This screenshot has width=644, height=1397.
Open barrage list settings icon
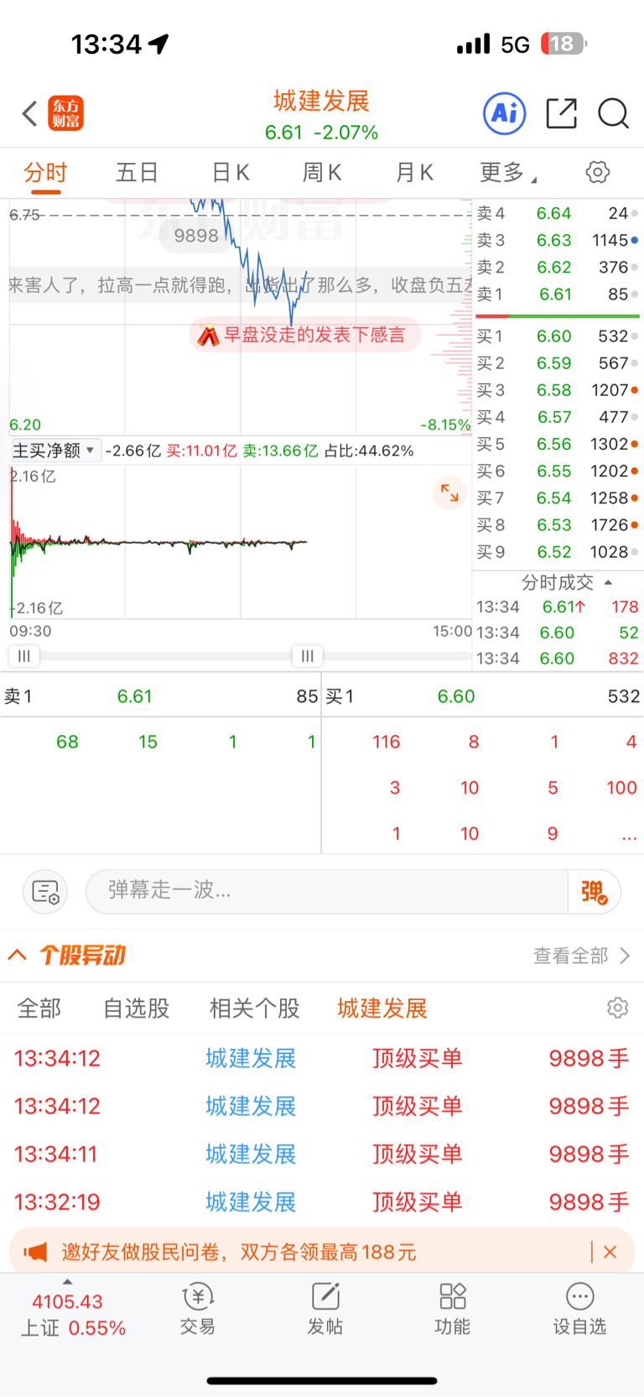point(45,891)
